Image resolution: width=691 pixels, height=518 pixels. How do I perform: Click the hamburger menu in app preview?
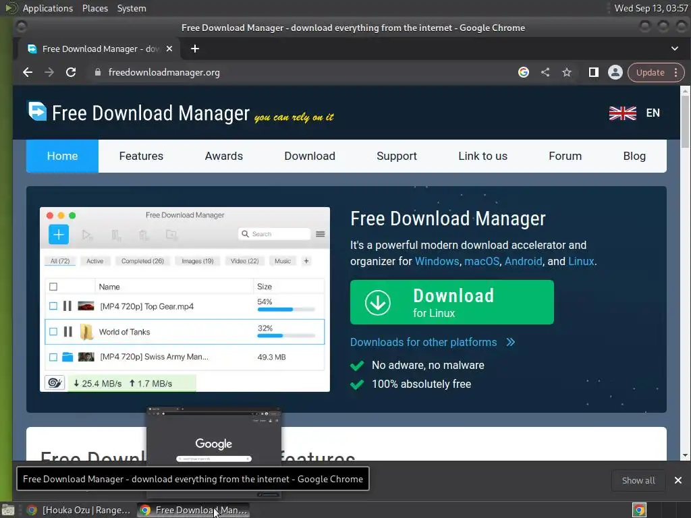click(x=321, y=234)
